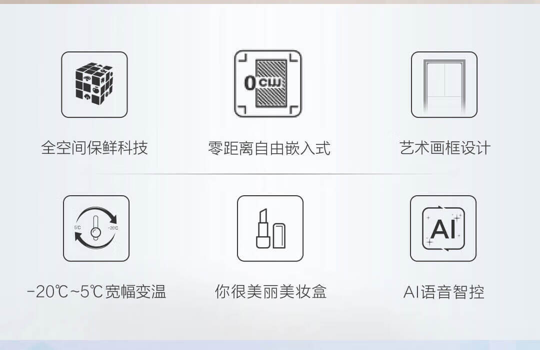Open the 零距离自由嵌入式 label
Screen dimensions: 540x350
tap(269, 148)
